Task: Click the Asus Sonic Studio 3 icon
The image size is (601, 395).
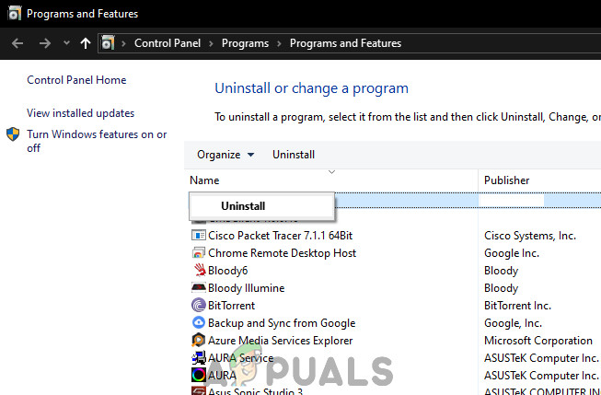Action: pos(199,390)
